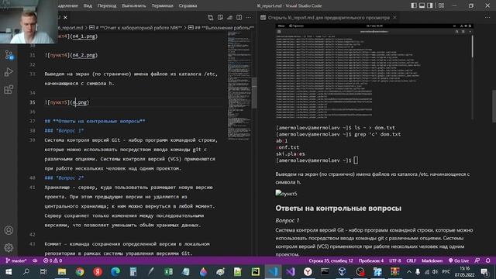Place cursor on line 35 пункт5 image link
The height and width of the screenshot is (279, 496).
pos(67,102)
